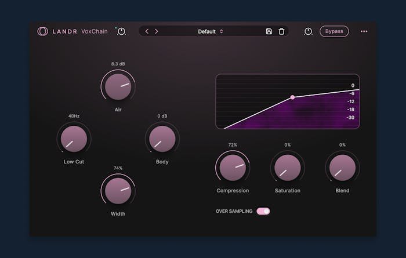Screen dimensions: 406x258
Task: Click the 40Hz Low Cut value
Action: (x=74, y=116)
